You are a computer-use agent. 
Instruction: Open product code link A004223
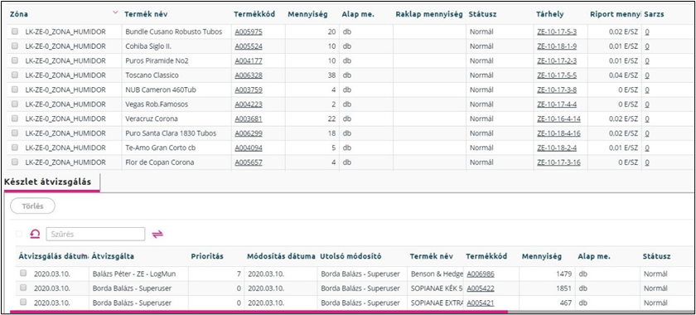tap(249, 104)
